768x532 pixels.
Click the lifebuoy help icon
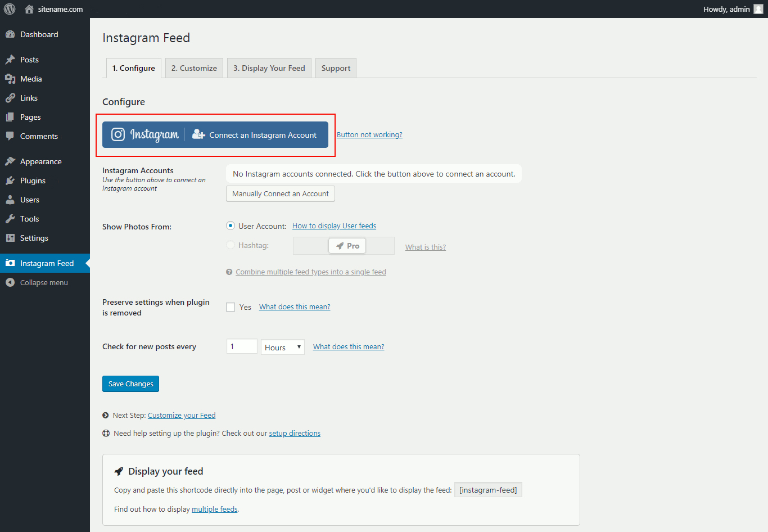106,434
